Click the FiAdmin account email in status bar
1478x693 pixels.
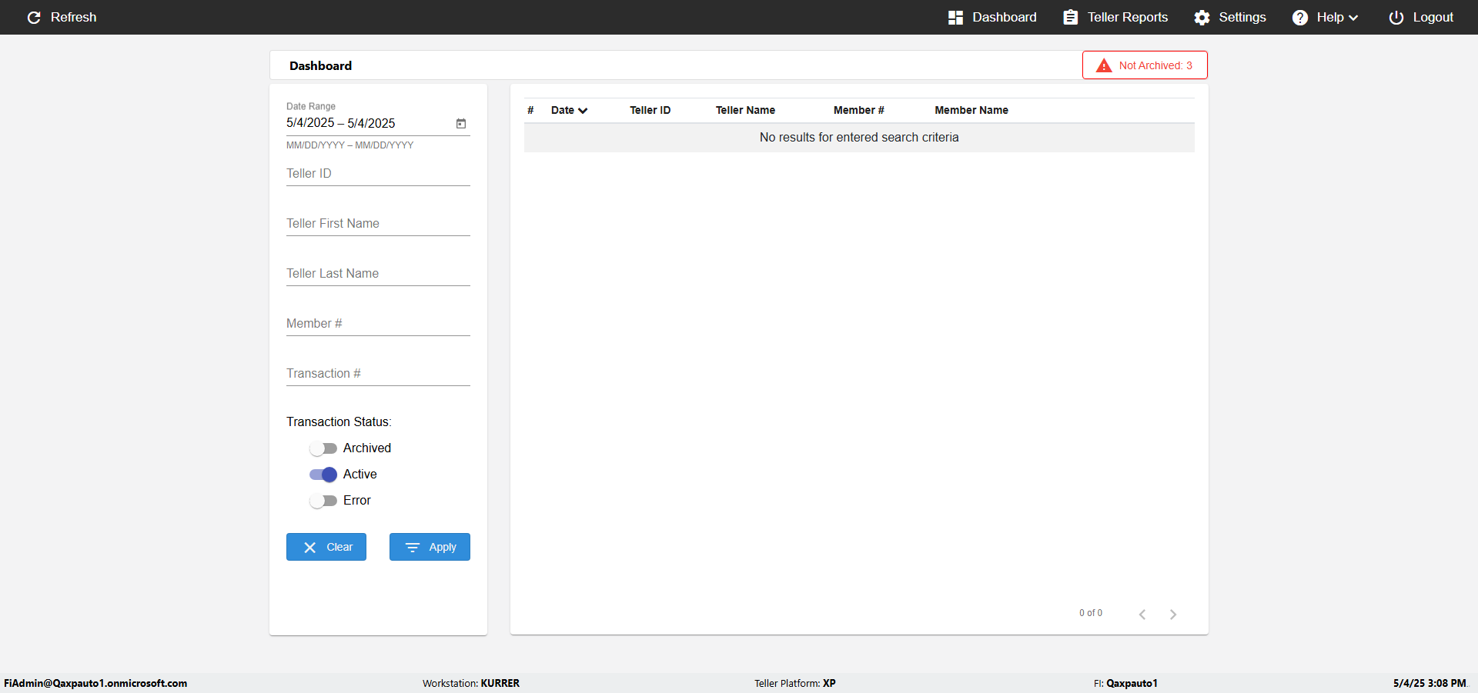95,683
